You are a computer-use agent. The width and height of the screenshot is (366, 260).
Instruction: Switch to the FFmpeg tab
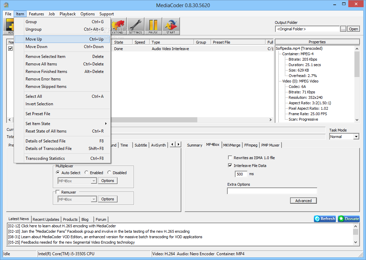[251, 145]
